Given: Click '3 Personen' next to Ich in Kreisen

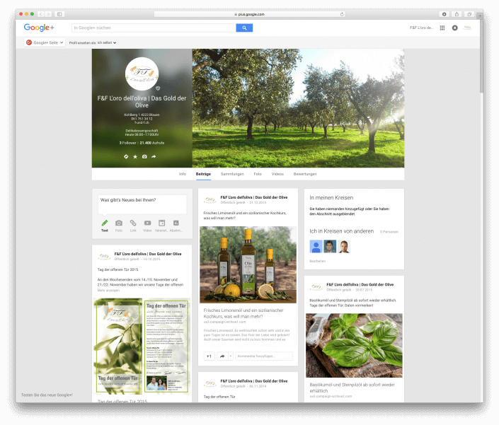Looking at the screenshot, I should point(389,232).
